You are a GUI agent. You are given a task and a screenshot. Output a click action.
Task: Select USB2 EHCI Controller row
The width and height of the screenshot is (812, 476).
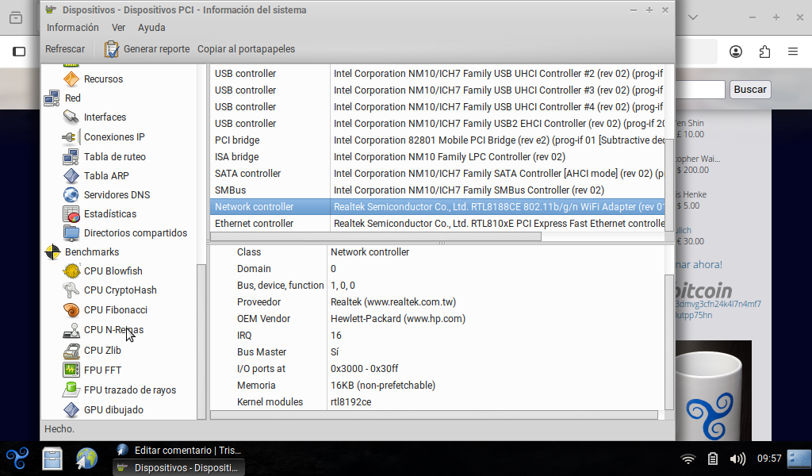(x=437, y=124)
